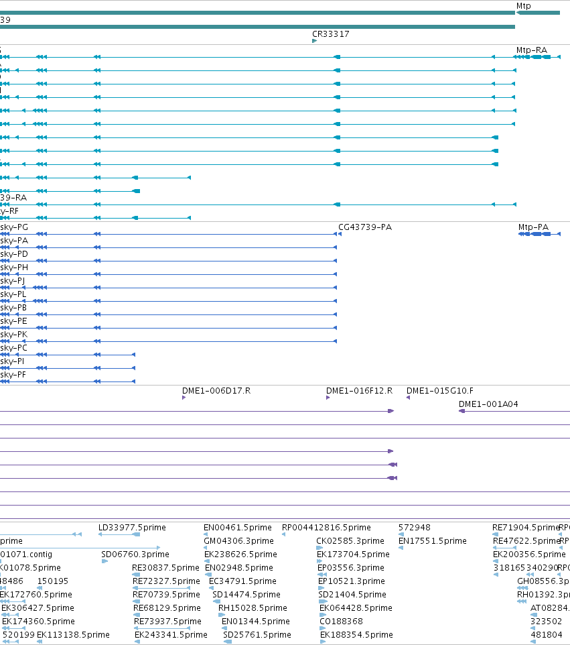Select the EK188354.5prime label

click(x=357, y=635)
